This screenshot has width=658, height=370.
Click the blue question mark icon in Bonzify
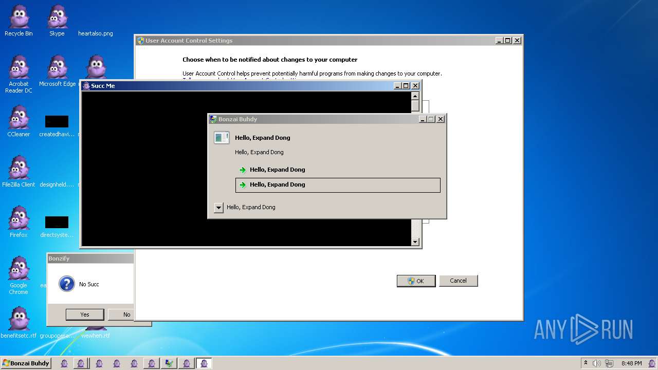[67, 284]
